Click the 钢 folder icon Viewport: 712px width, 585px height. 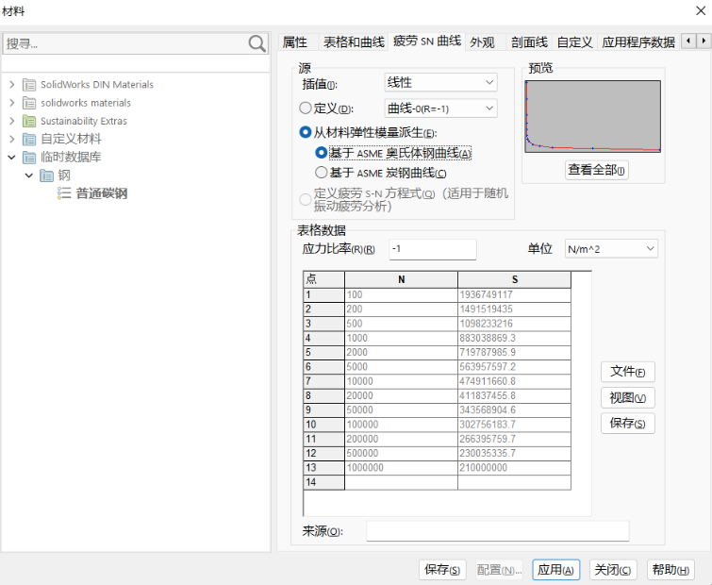[46, 175]
